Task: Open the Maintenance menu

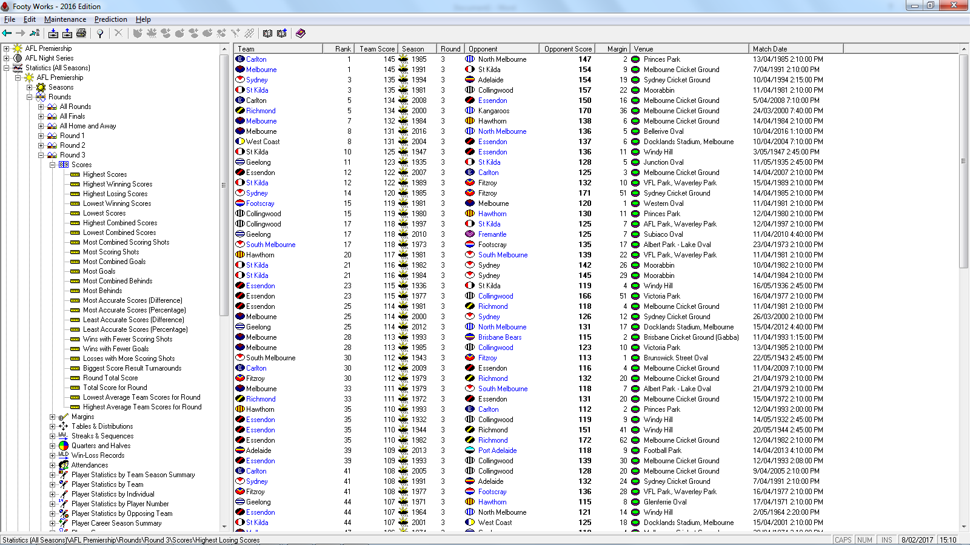Action: point(65,19)
